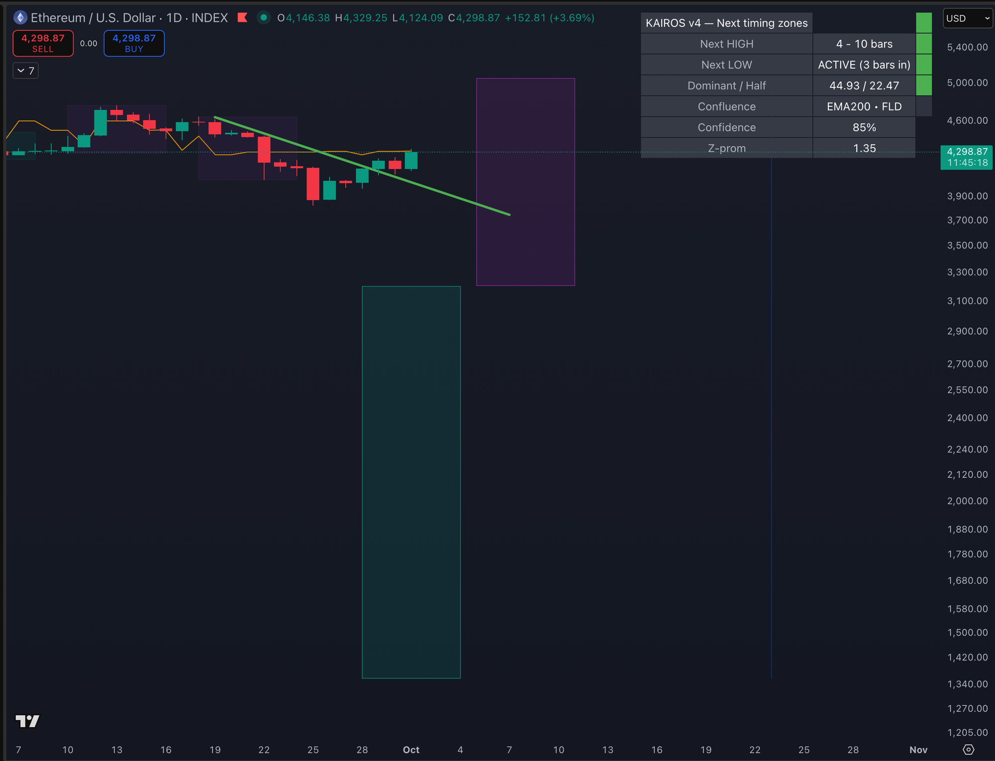The width and height of the screenshot is (995, 761).
Task: Click the spread value 0.00
Action: (x=89, y=43)
